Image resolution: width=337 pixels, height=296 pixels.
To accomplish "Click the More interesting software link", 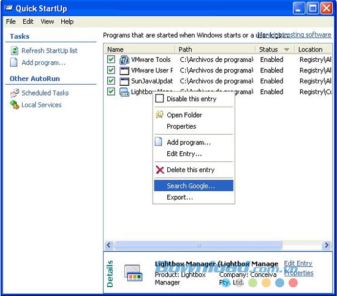I will point(294,34).
